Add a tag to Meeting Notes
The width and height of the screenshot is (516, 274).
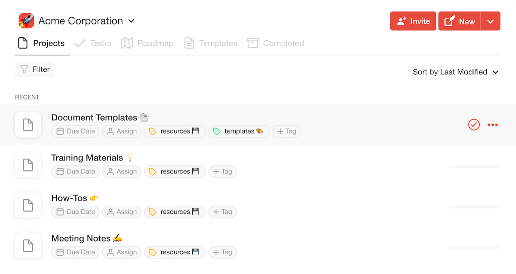tap(222, 252)
